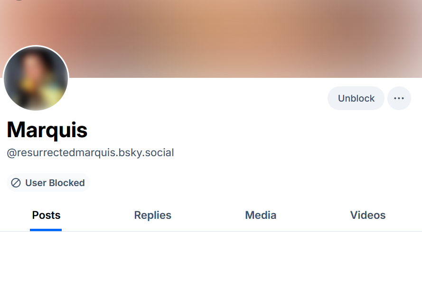The width and height of the screenshot is (422, 281).
Task: Click the Unblock button
Action: 356,98
